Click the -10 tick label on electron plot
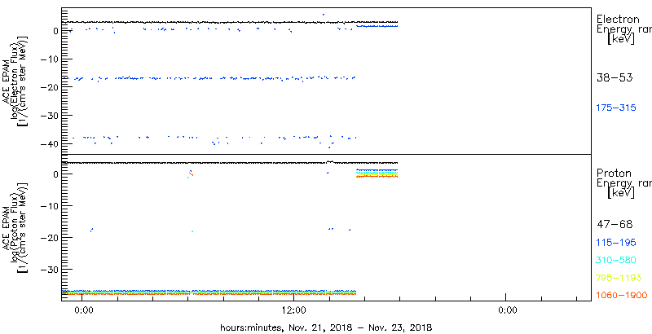 51,59
